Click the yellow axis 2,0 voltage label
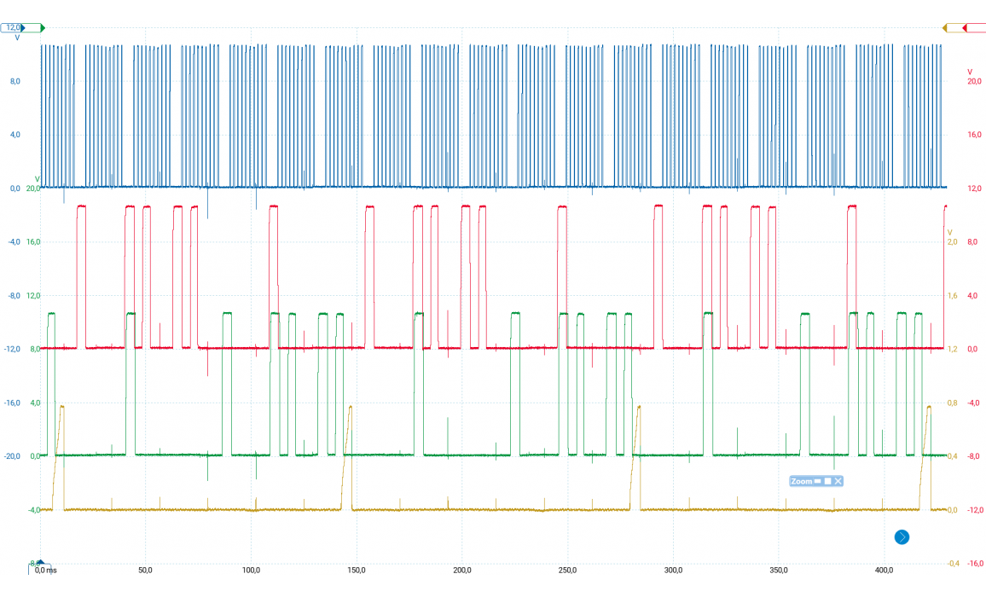The height and width of the screenshot is (597, 986). tap(953, 242)
